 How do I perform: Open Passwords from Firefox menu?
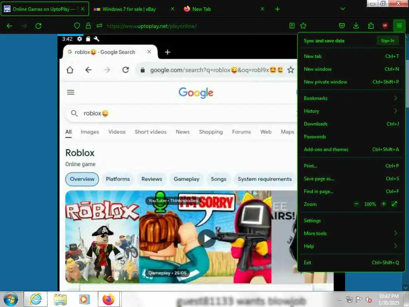(x=351, y=137)
